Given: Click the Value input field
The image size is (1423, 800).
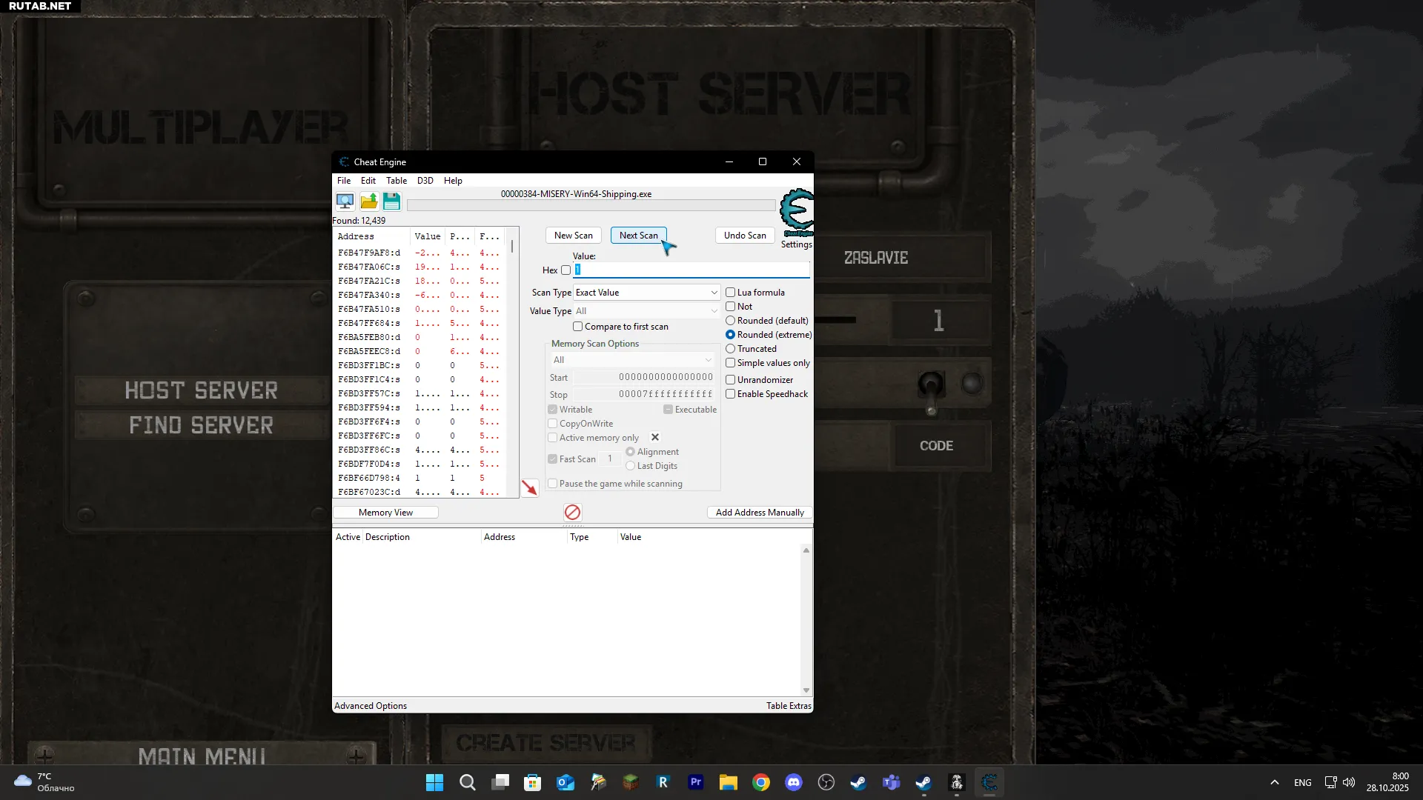Looking at the screenshot, I should (691, 270).
